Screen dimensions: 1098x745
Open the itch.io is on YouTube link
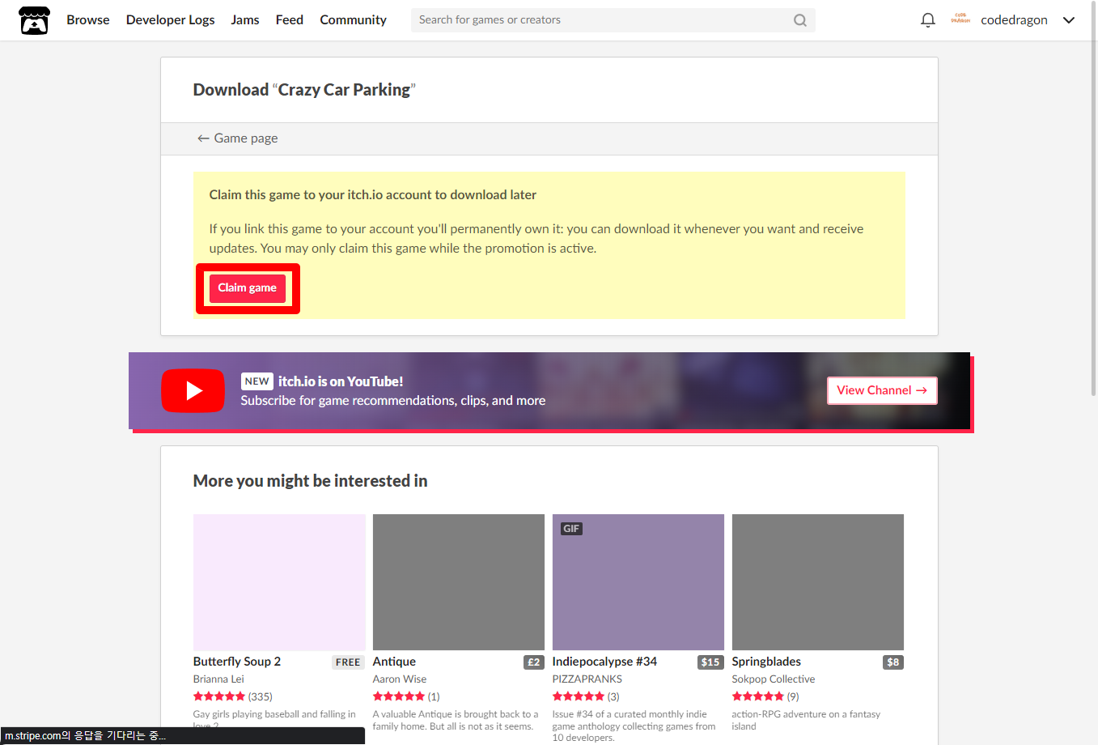tap(341, 381)
